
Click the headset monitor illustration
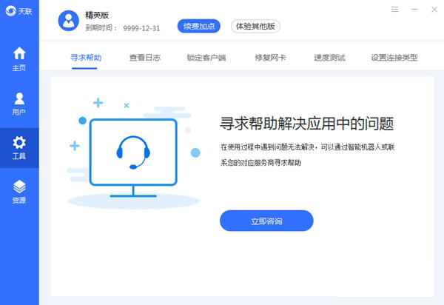click(133, 152)
